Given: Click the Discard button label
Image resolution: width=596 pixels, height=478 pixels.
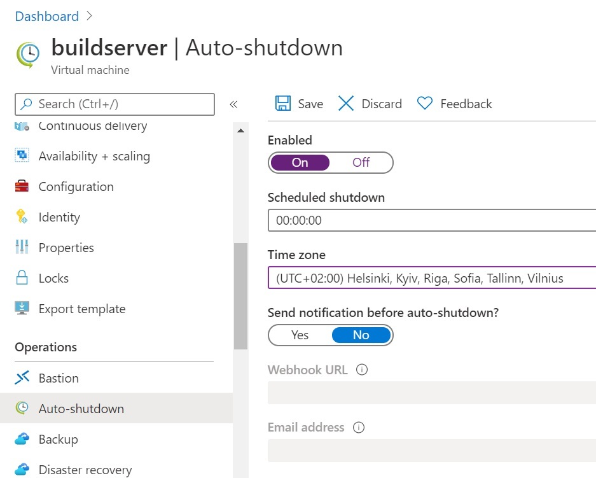Looking at the screenshot, I should click(x=382, y=104).
